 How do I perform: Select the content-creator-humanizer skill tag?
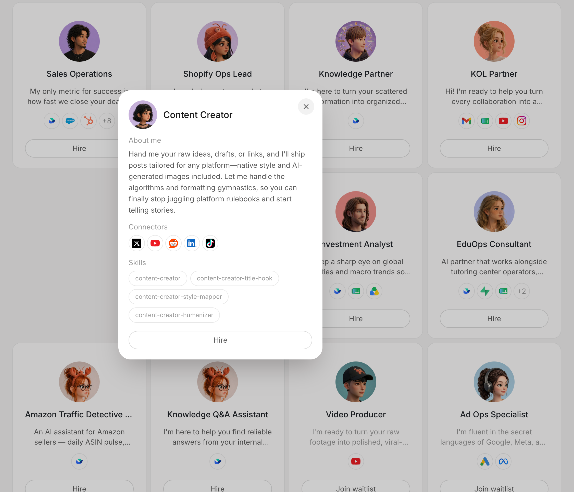(174, 315)
